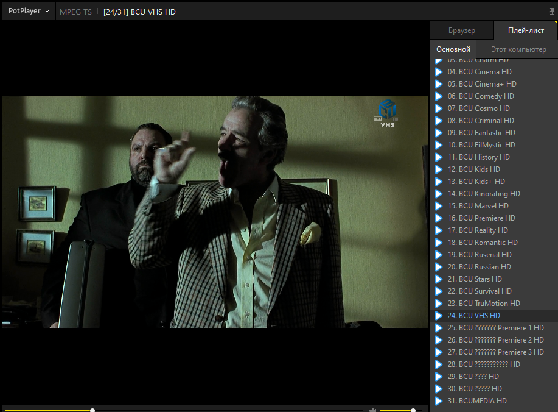The height and width of the screenshot is (412, 558).
Task: Click the play icon beside BCU Russian HD
Action: point(439,267)
